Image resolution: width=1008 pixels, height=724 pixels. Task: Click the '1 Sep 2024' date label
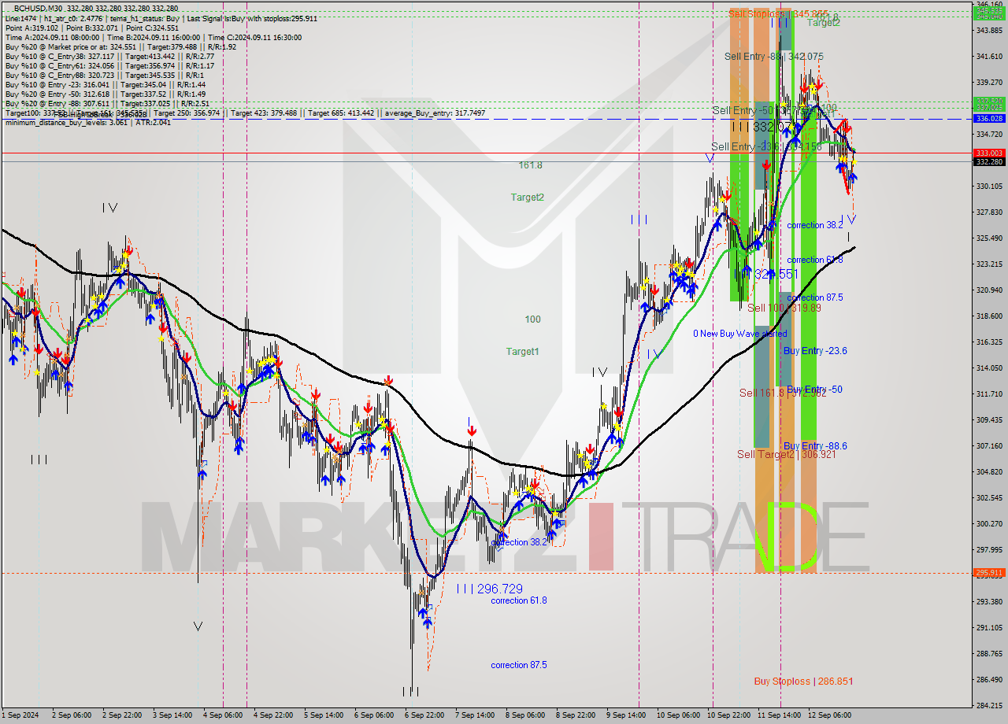click(x=20, y=715)
